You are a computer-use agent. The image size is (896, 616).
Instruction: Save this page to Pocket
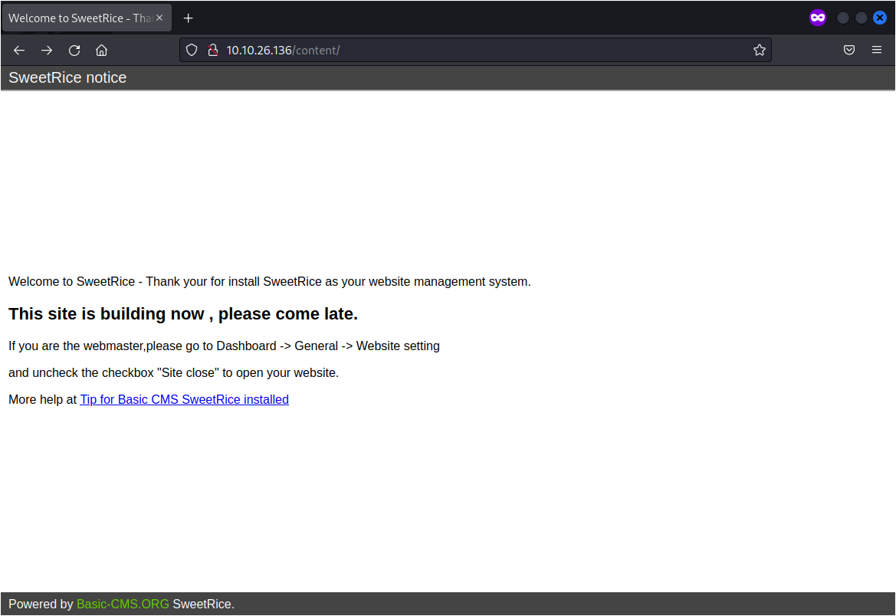click(x=849, y=50)
